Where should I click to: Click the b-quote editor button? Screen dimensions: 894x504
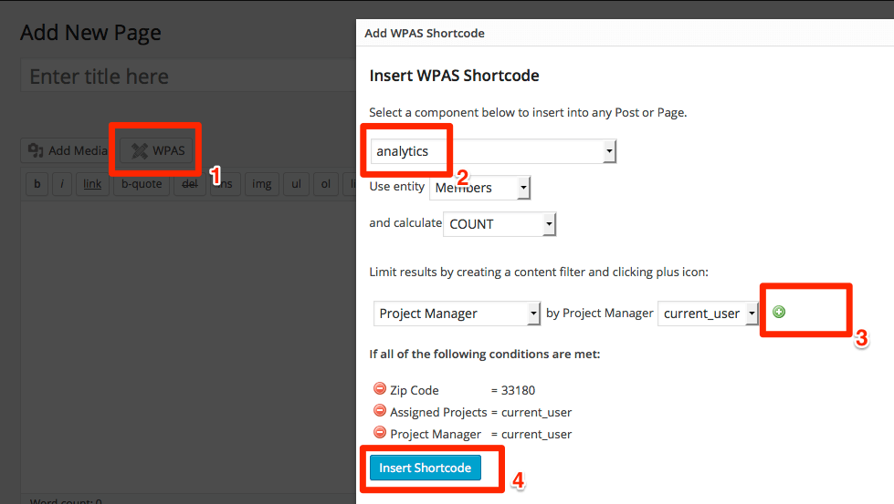coord(142,184)
